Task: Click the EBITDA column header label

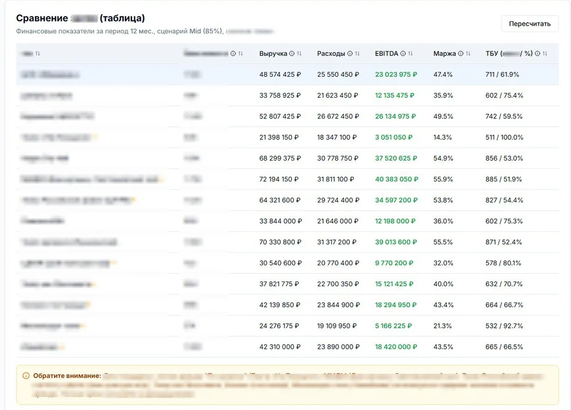Action: coord(387,54)
